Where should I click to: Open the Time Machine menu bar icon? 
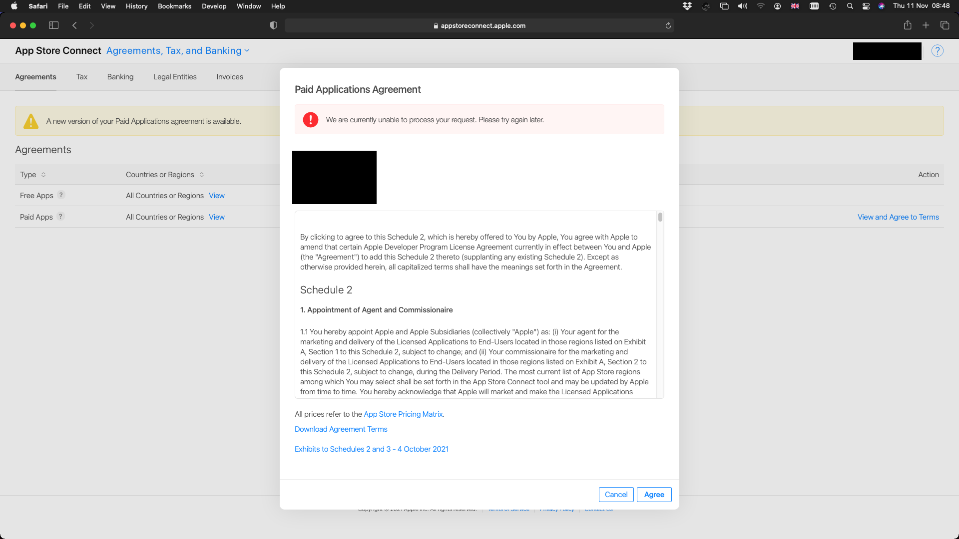click(x=833, y=6)
